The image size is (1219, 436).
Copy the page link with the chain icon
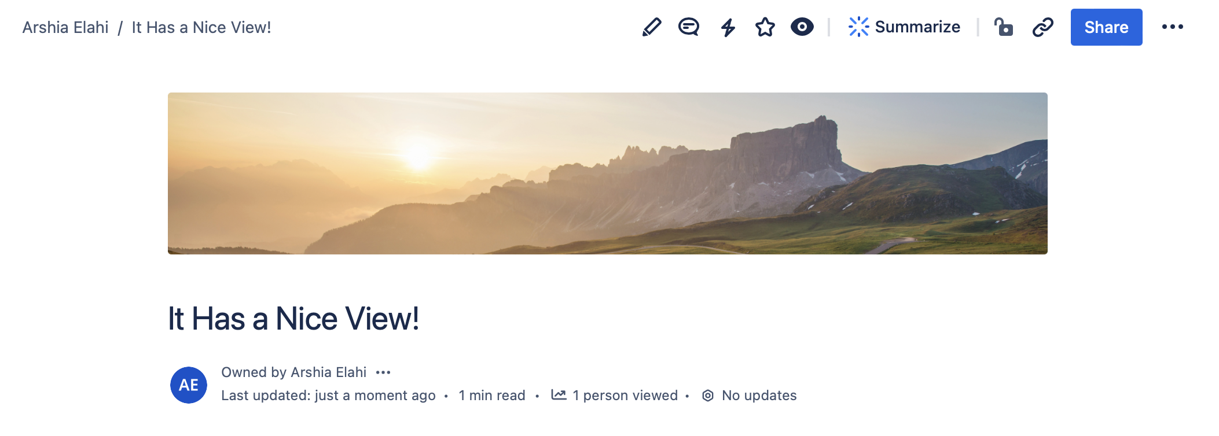1043,27
